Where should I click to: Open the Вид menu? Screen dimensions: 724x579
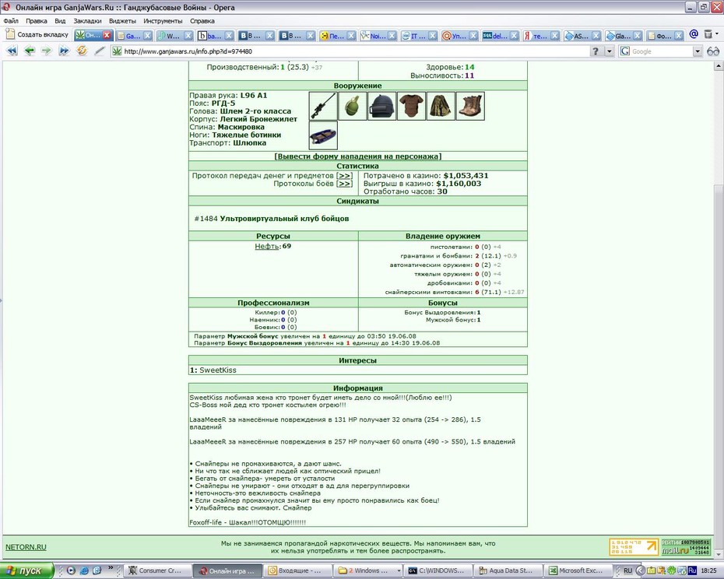(60, 21)
